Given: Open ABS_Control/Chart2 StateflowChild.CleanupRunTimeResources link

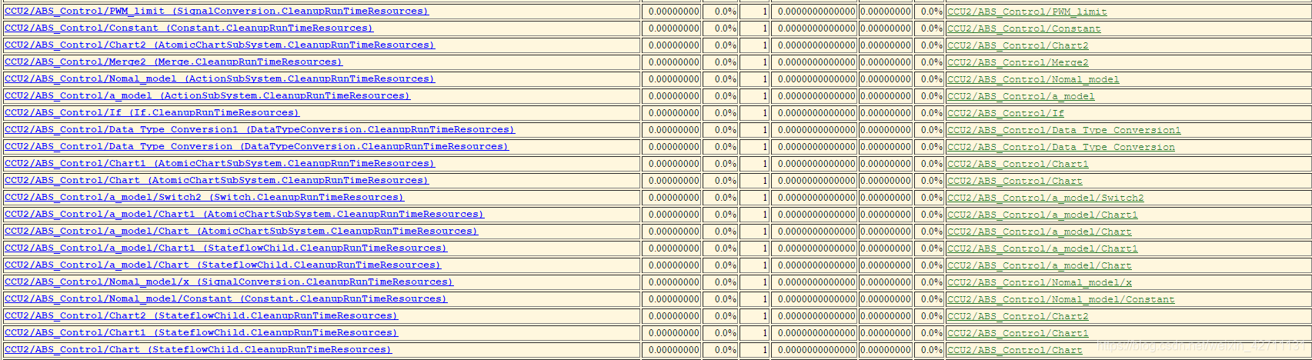Looking at the screenshot, I should point(202,316).
